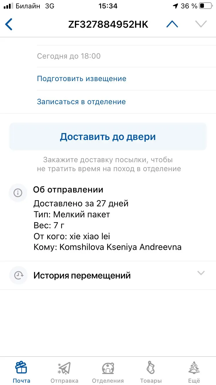Tap the battery indicator in the status bar
Image resolution: width=216 pixels, height=385 pixels.
click(x=206, y=6)
